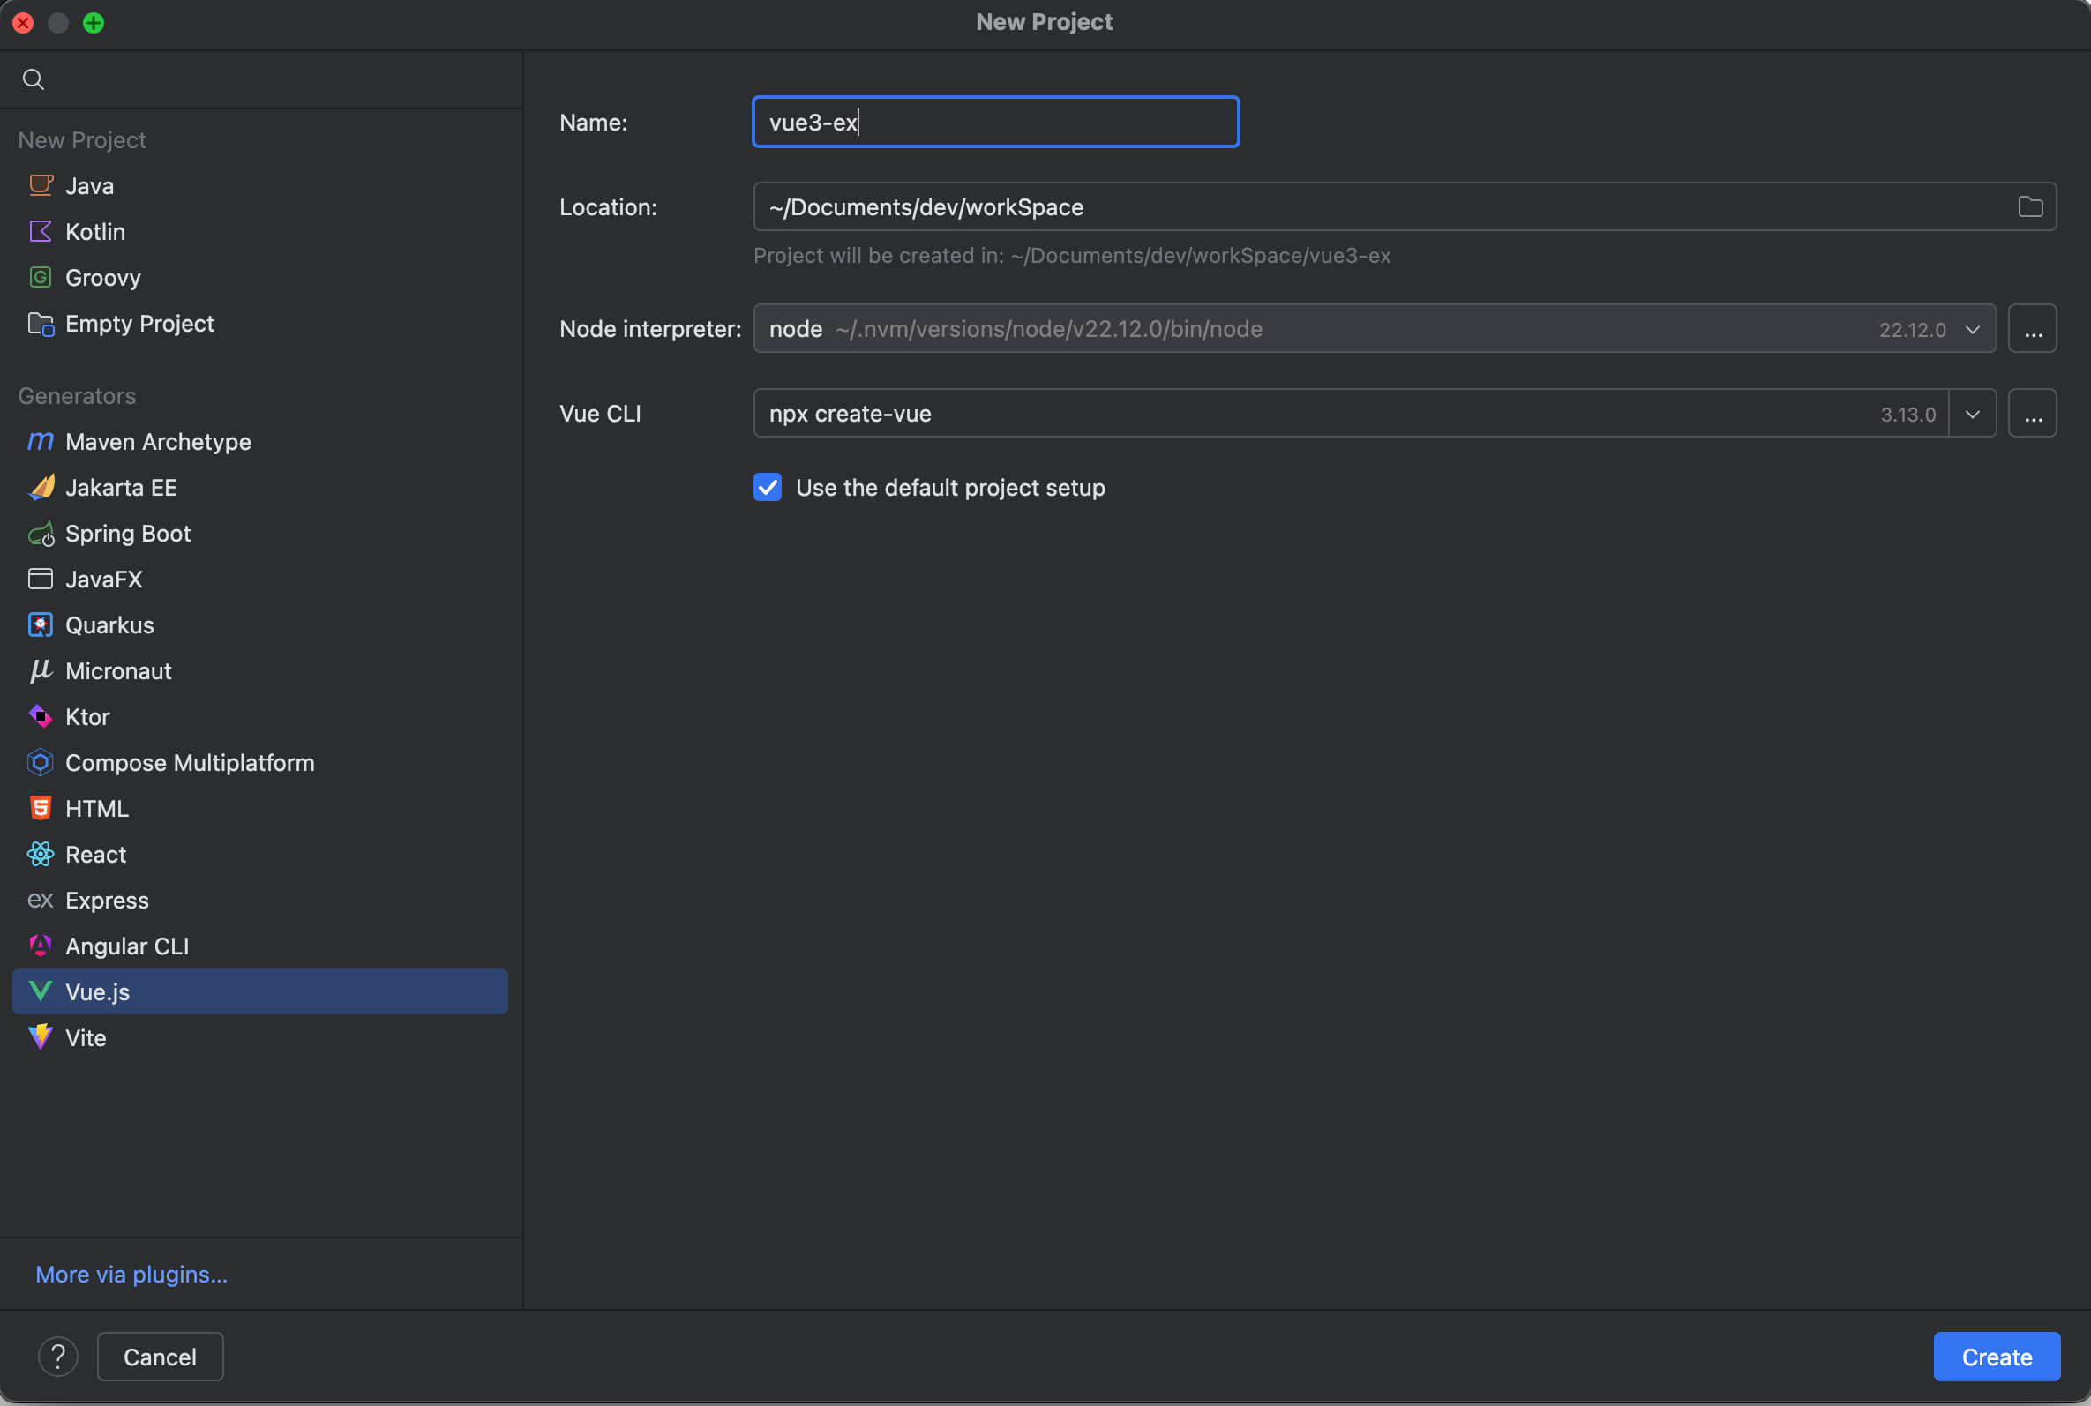The image size is (2091, 1406).
Task: Uncheck Use the default project setup
Action: [768, 488]
